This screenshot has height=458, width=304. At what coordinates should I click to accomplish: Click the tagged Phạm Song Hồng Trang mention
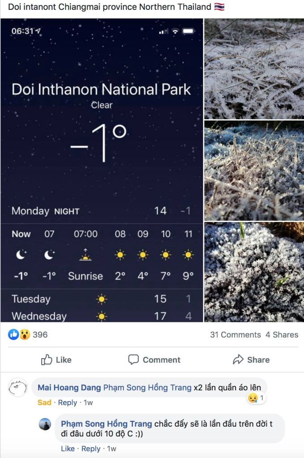coord(147,388)
